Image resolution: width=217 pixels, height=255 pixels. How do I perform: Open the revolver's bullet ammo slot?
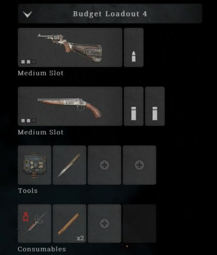(x=134, y=47)
